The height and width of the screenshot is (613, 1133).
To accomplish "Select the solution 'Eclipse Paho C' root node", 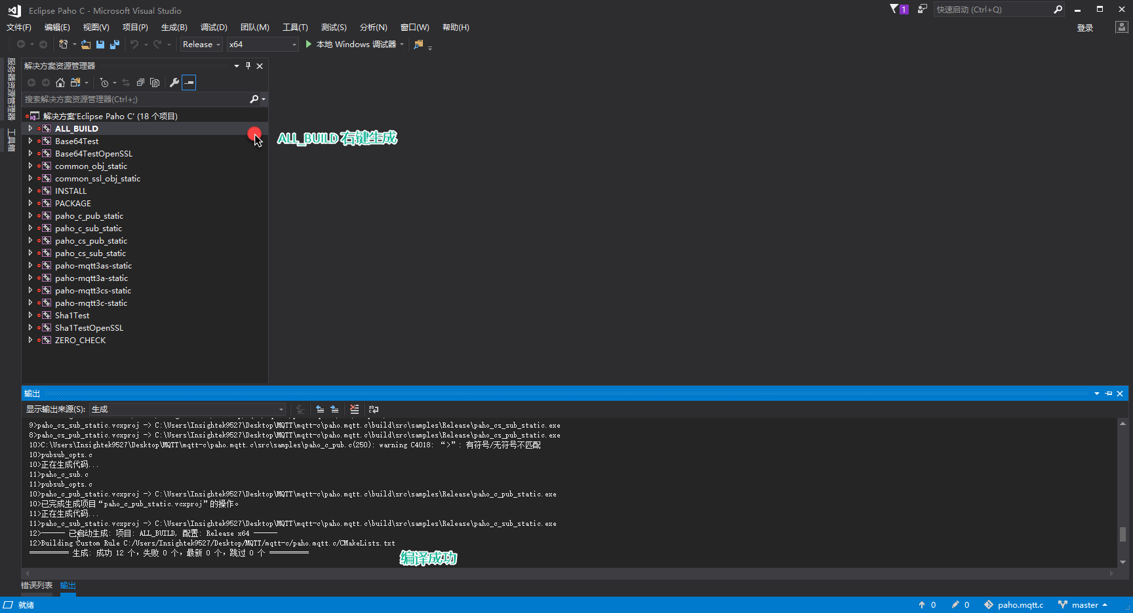I will click(x=110, y=116).
